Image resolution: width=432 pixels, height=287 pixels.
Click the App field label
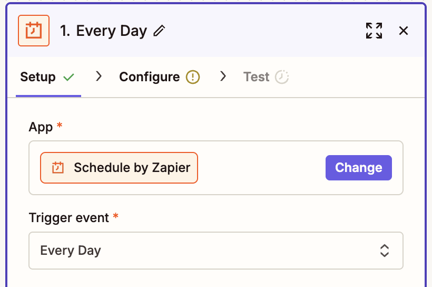click(x=41, y=127)
